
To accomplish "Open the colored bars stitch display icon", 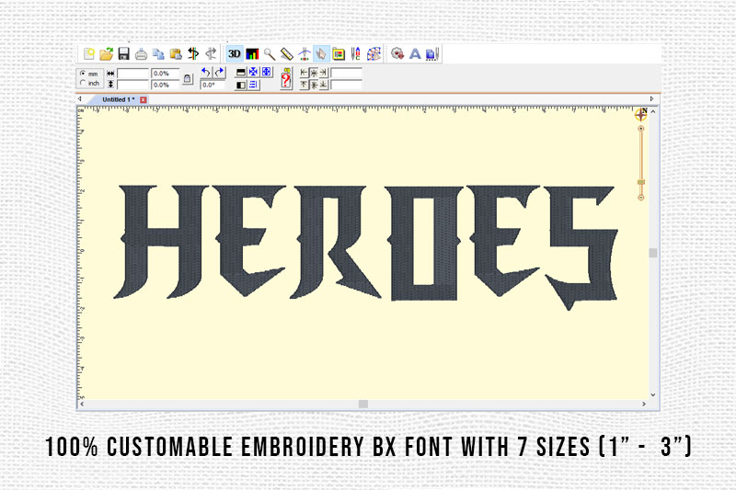I will point(252,54).
